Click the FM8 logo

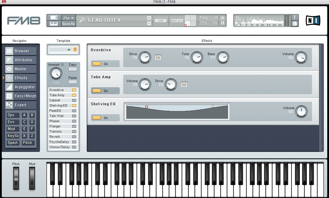[x=24, y=20]
